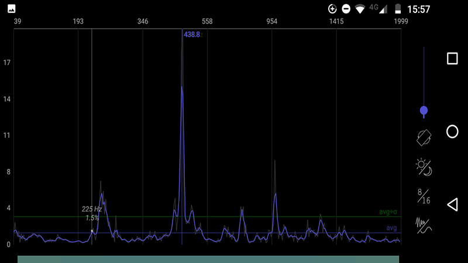Tap the data saver plus icon
This screenshot has width=468, height=263.
click(x=332, y=9)
